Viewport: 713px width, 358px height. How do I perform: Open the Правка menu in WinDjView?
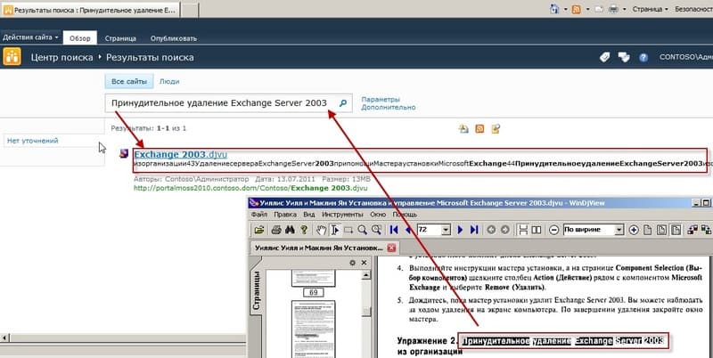(x=285, y=215)
